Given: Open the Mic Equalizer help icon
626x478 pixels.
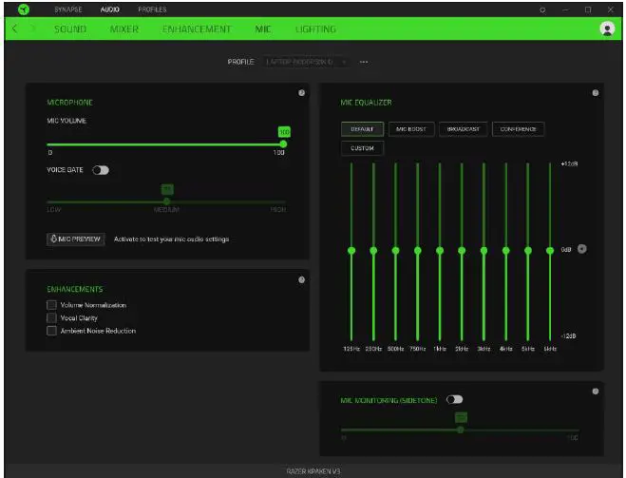Looking at the screenshot, I should 596,93.
